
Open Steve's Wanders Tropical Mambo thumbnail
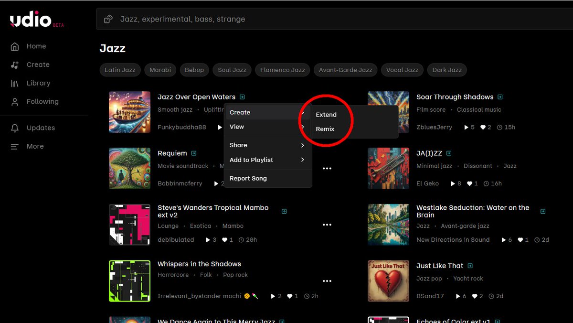[129, 225]
